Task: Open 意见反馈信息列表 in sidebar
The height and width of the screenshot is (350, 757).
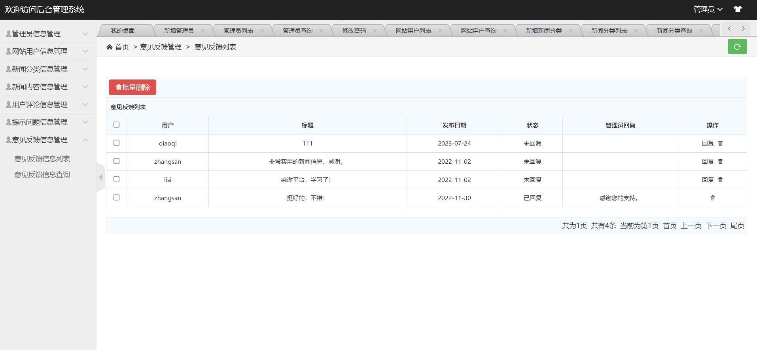Action: click(42, 159)
